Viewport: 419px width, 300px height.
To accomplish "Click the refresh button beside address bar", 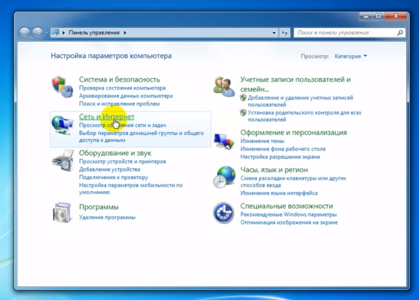I will [285, 33].
